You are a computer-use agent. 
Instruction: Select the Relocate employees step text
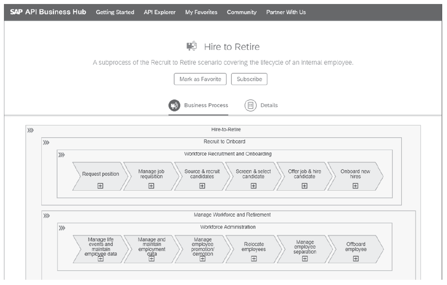254,247
